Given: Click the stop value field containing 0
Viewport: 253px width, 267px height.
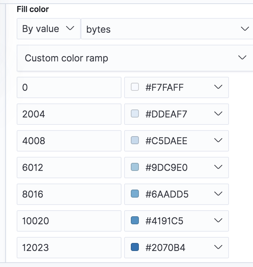Looking at the screenshot, I should pos(69,87).
